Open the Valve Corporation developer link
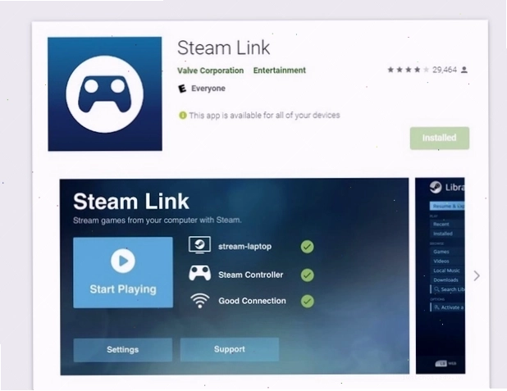The height and width of the screenshot is (391, 507). click(x=211, y=70)
